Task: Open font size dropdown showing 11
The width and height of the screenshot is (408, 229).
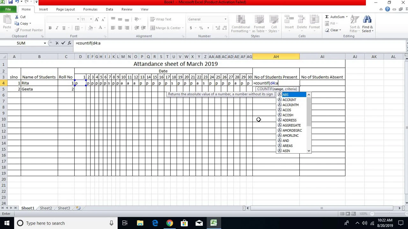Action: click(x=91, y=19)
